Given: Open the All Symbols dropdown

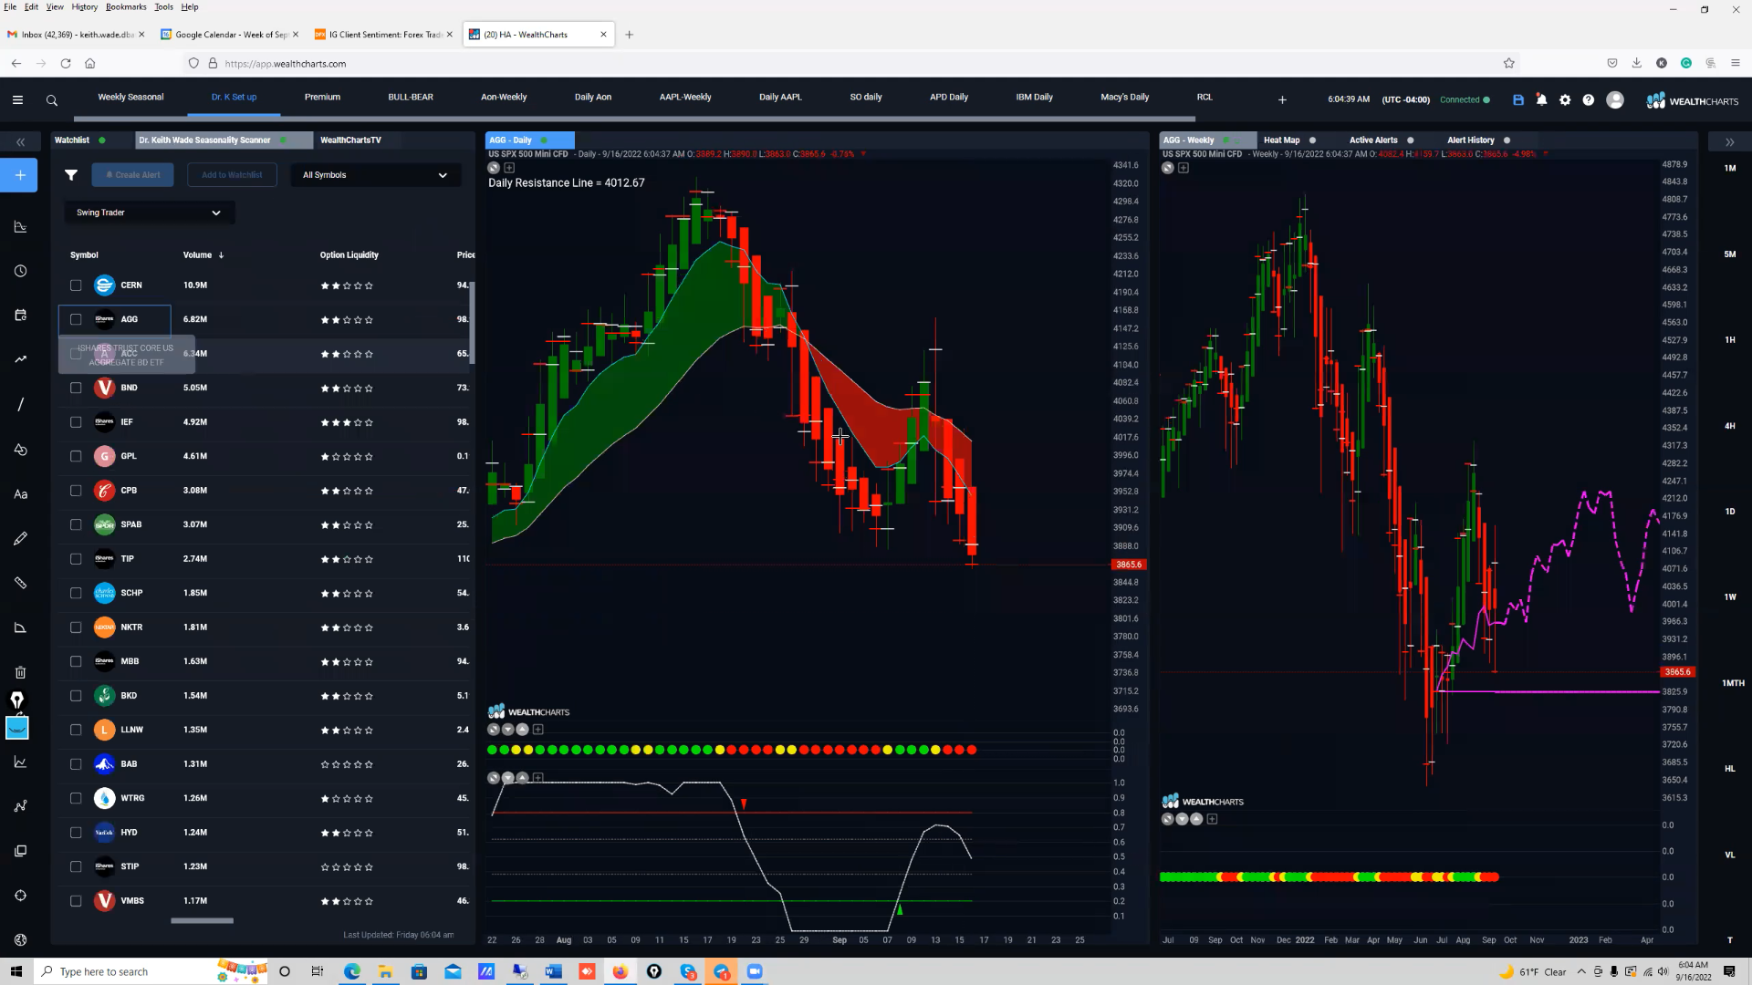Looking at the screenshot, I should point(375,175).
